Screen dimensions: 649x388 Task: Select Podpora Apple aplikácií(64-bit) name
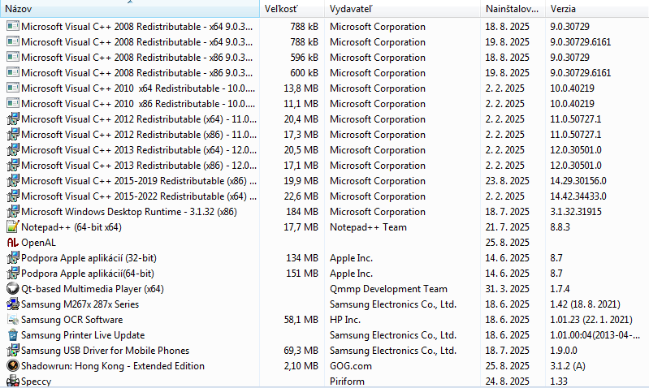tap(88, 274)
